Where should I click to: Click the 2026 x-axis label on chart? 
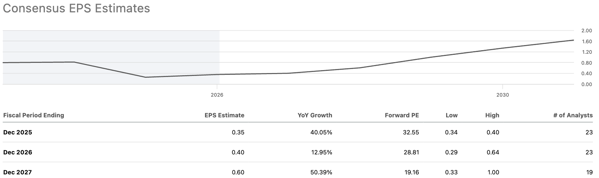click(x=217, y=95)
